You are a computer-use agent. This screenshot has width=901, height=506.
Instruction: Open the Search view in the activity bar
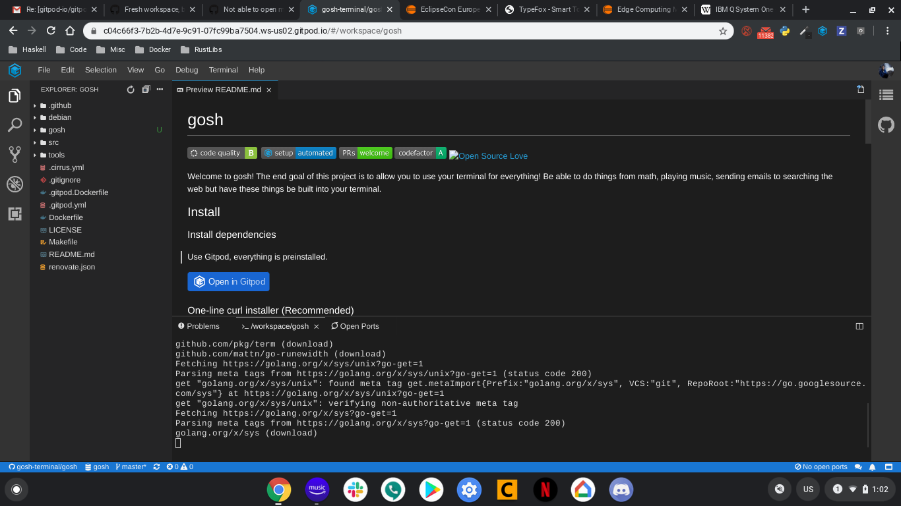(x=15, y=125)
